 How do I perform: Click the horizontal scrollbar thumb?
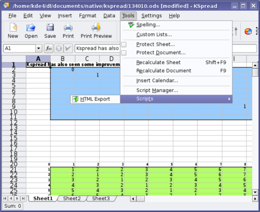tap(140, 198)
